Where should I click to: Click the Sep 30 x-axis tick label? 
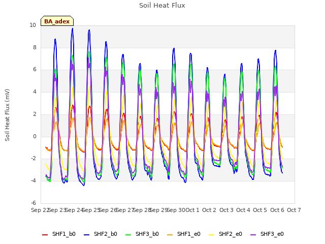pyautogui.click(x=176, y=210)
